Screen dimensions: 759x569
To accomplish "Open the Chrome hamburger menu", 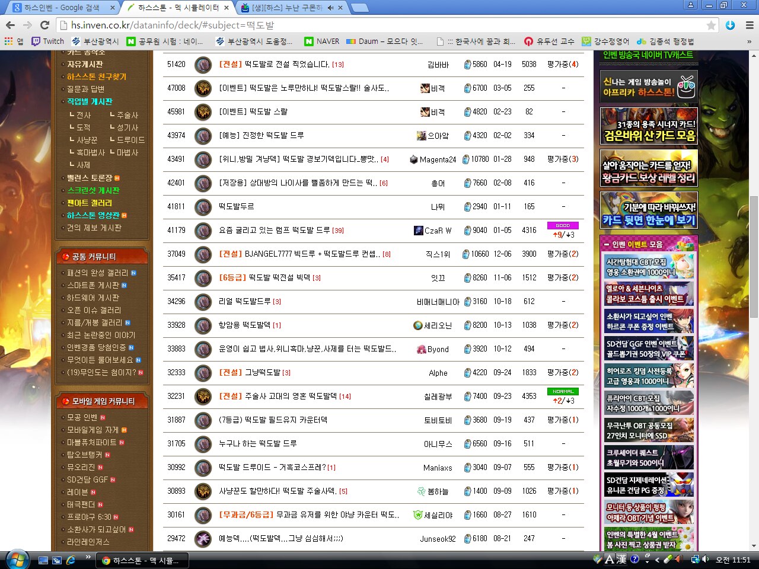I will 750,25.
